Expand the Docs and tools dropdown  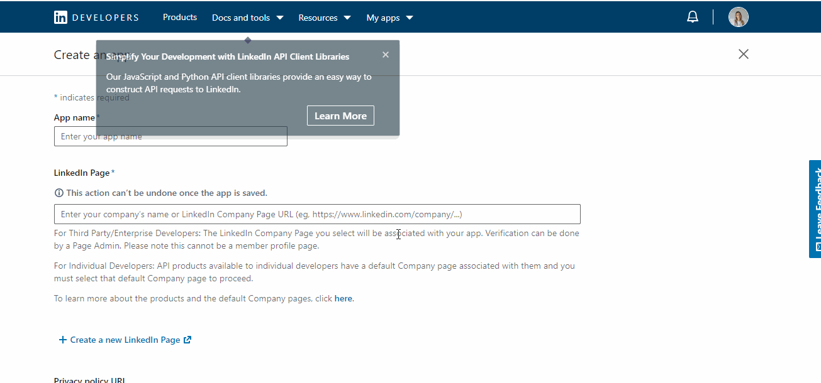coord(248,18)
